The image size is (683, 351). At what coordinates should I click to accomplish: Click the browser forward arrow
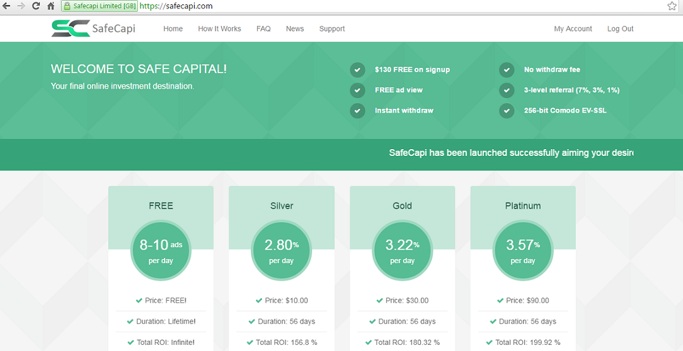point(21,6)
